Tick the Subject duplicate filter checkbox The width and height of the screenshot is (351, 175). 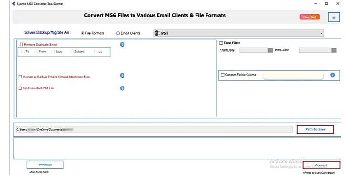(x=72, y=51)
